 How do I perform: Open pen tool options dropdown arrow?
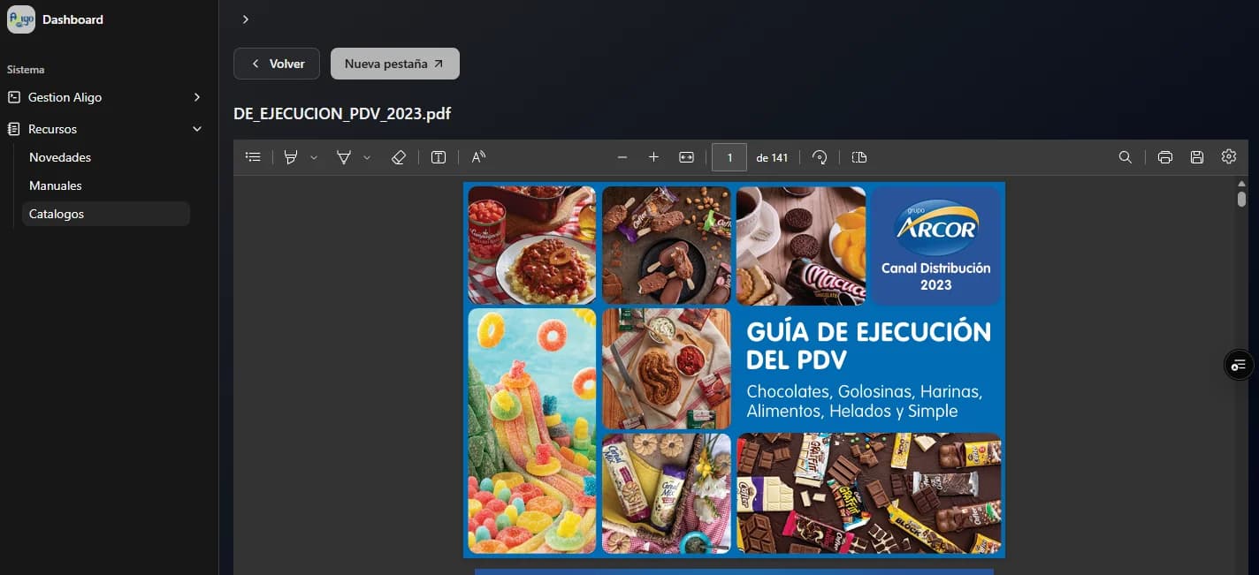coord(367,157)
